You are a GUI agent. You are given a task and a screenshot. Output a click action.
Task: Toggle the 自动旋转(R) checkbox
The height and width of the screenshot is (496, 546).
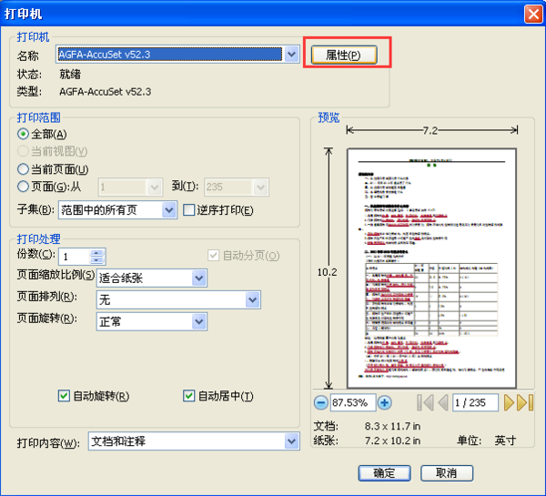64,396
